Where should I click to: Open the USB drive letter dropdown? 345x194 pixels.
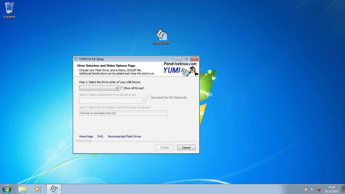click(99, 88)
